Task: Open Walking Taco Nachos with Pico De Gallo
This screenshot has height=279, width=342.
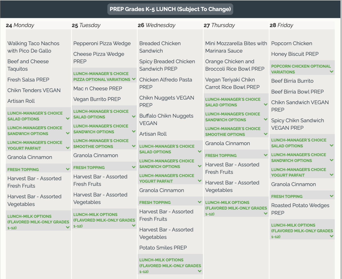Action: click(x=33, y=47)
